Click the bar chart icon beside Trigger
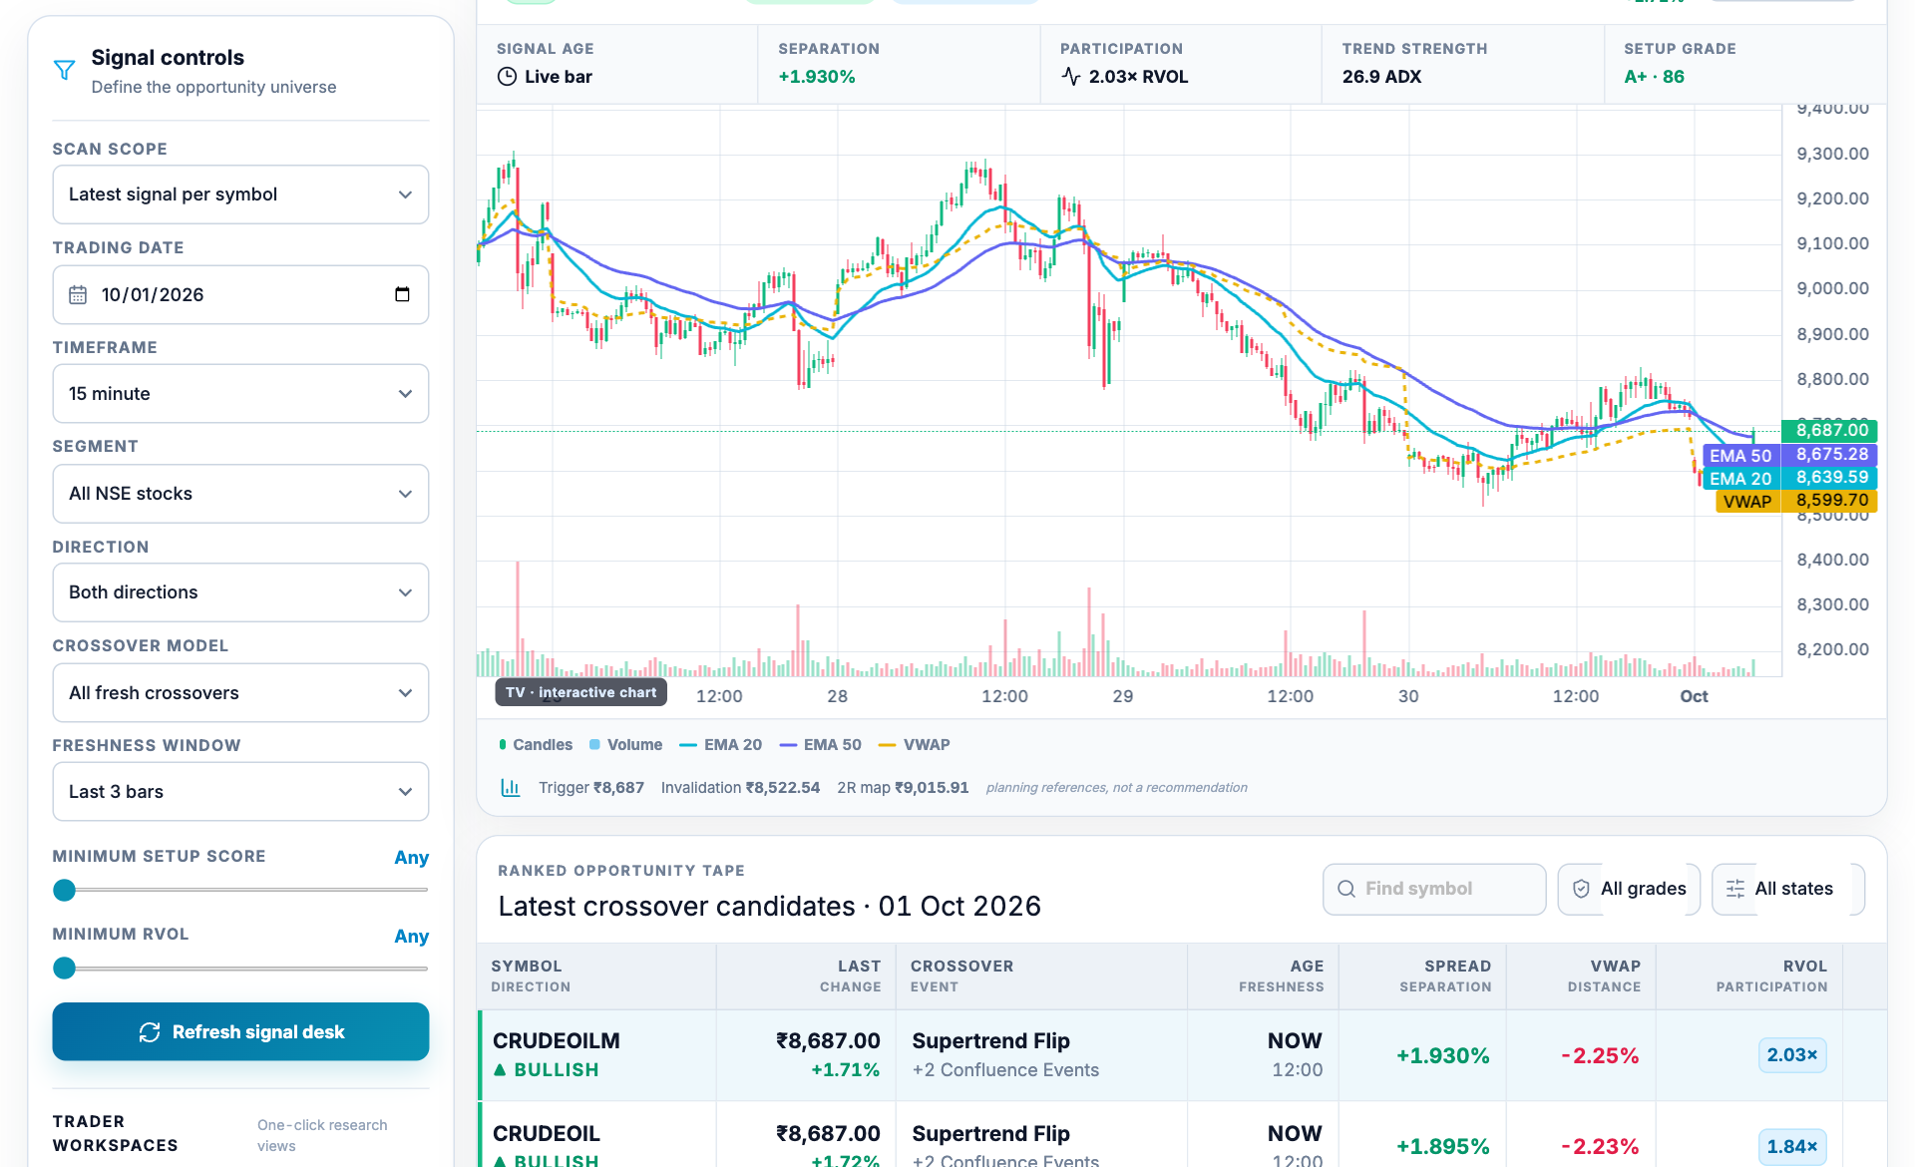This screenshot has width=1915, height=1167. 510,787
